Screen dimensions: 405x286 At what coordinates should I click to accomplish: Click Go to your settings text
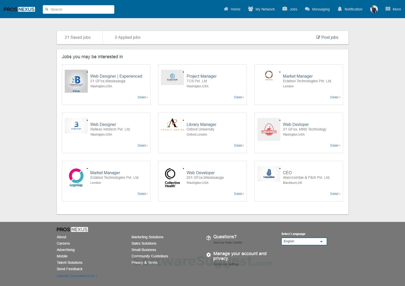coord(227,264)
